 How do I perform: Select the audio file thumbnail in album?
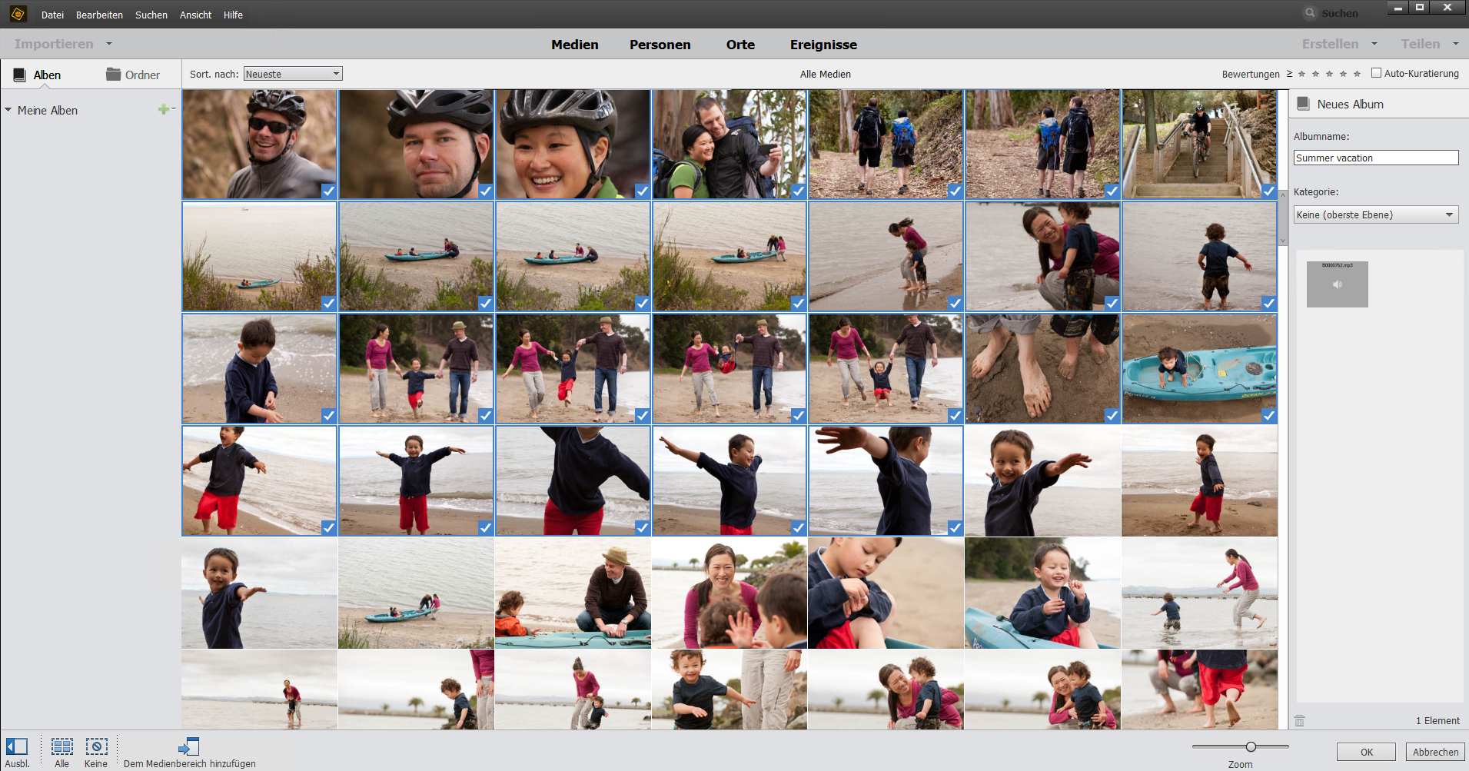1338,284
